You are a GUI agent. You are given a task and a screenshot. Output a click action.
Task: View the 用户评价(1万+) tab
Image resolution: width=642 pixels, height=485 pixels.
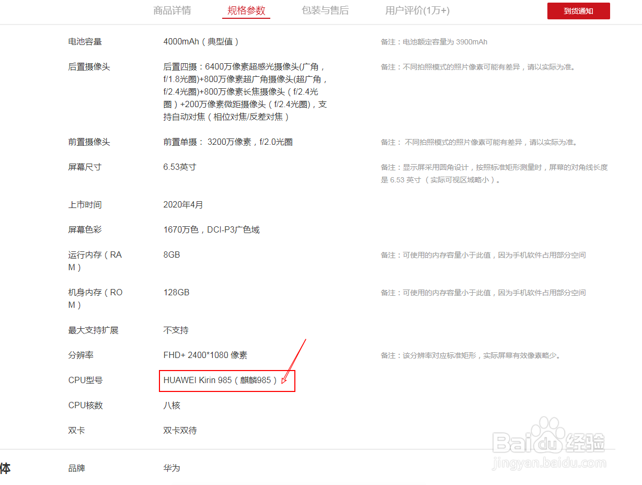pyautogui.click(x=417, y=10)
